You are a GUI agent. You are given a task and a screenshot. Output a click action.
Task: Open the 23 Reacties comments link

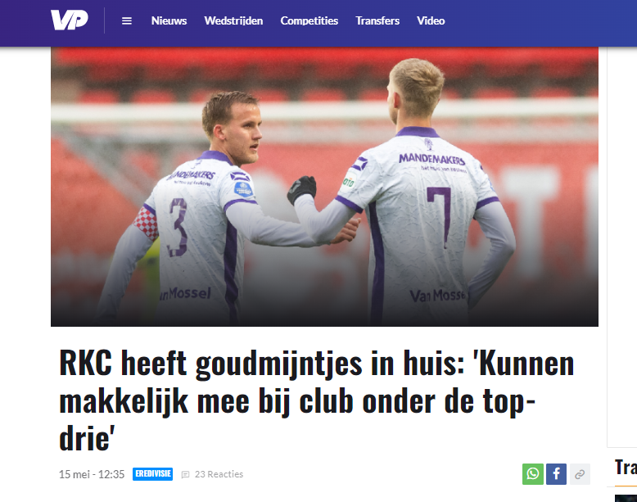pyautogui.click(x=219, y=474)
